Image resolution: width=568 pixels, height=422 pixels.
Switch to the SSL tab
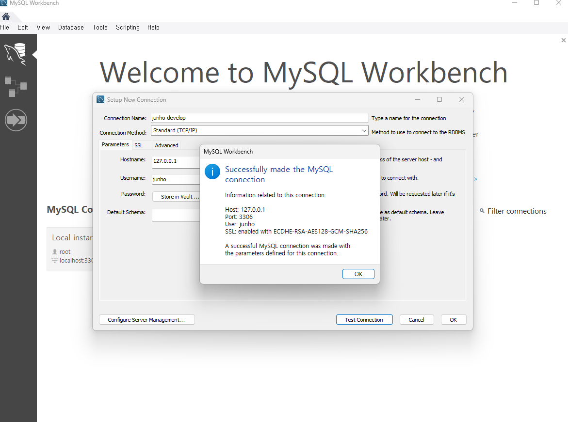pyautogui.click(x=139, y=145)
